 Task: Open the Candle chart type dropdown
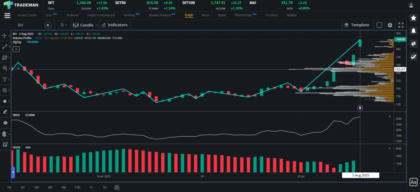(84, 25)
